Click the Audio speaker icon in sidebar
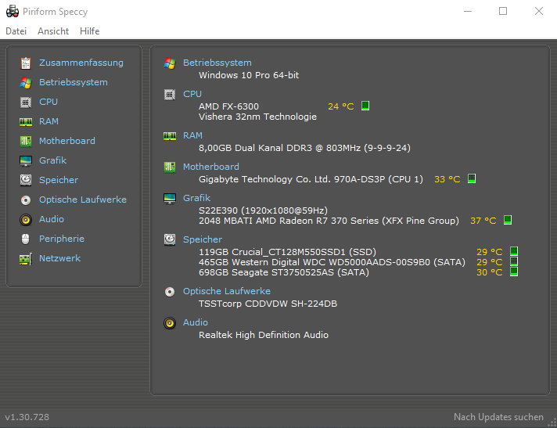 click(x=26, y=220)
